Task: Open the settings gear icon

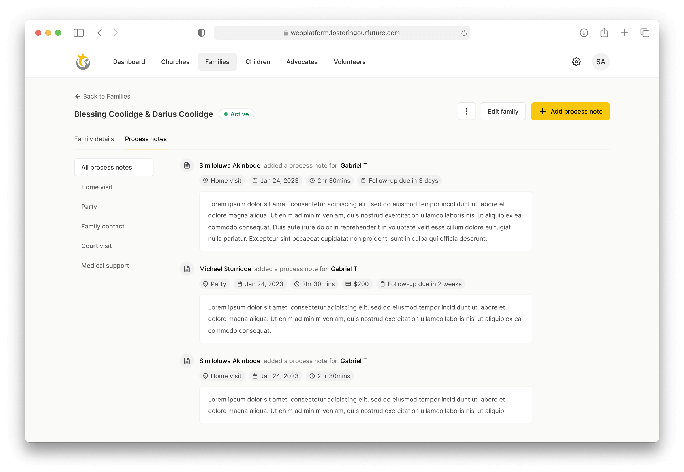Action: (x=576, y=62)
